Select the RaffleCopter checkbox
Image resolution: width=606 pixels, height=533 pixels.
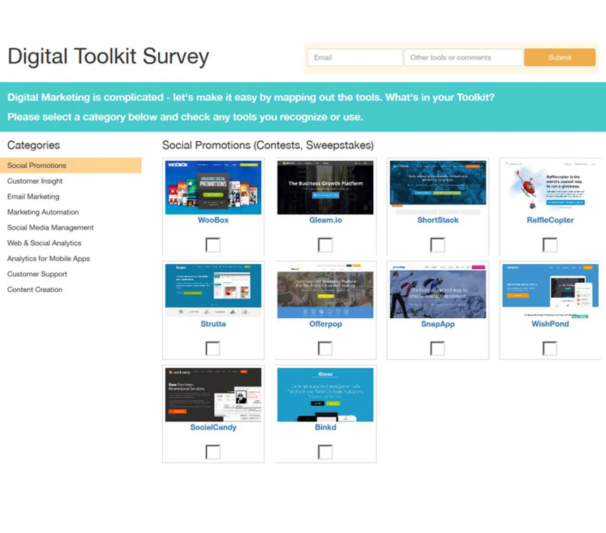(x=549, y=245)
